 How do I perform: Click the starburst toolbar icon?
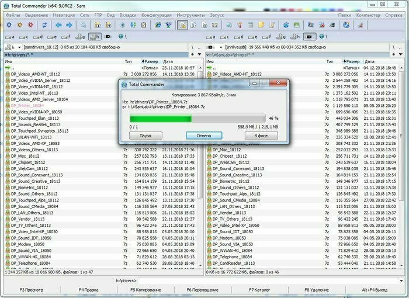click(122, 25)
